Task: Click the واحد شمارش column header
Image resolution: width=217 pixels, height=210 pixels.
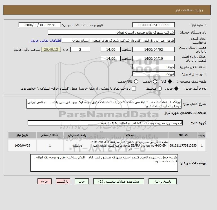Action: (77, 135)
